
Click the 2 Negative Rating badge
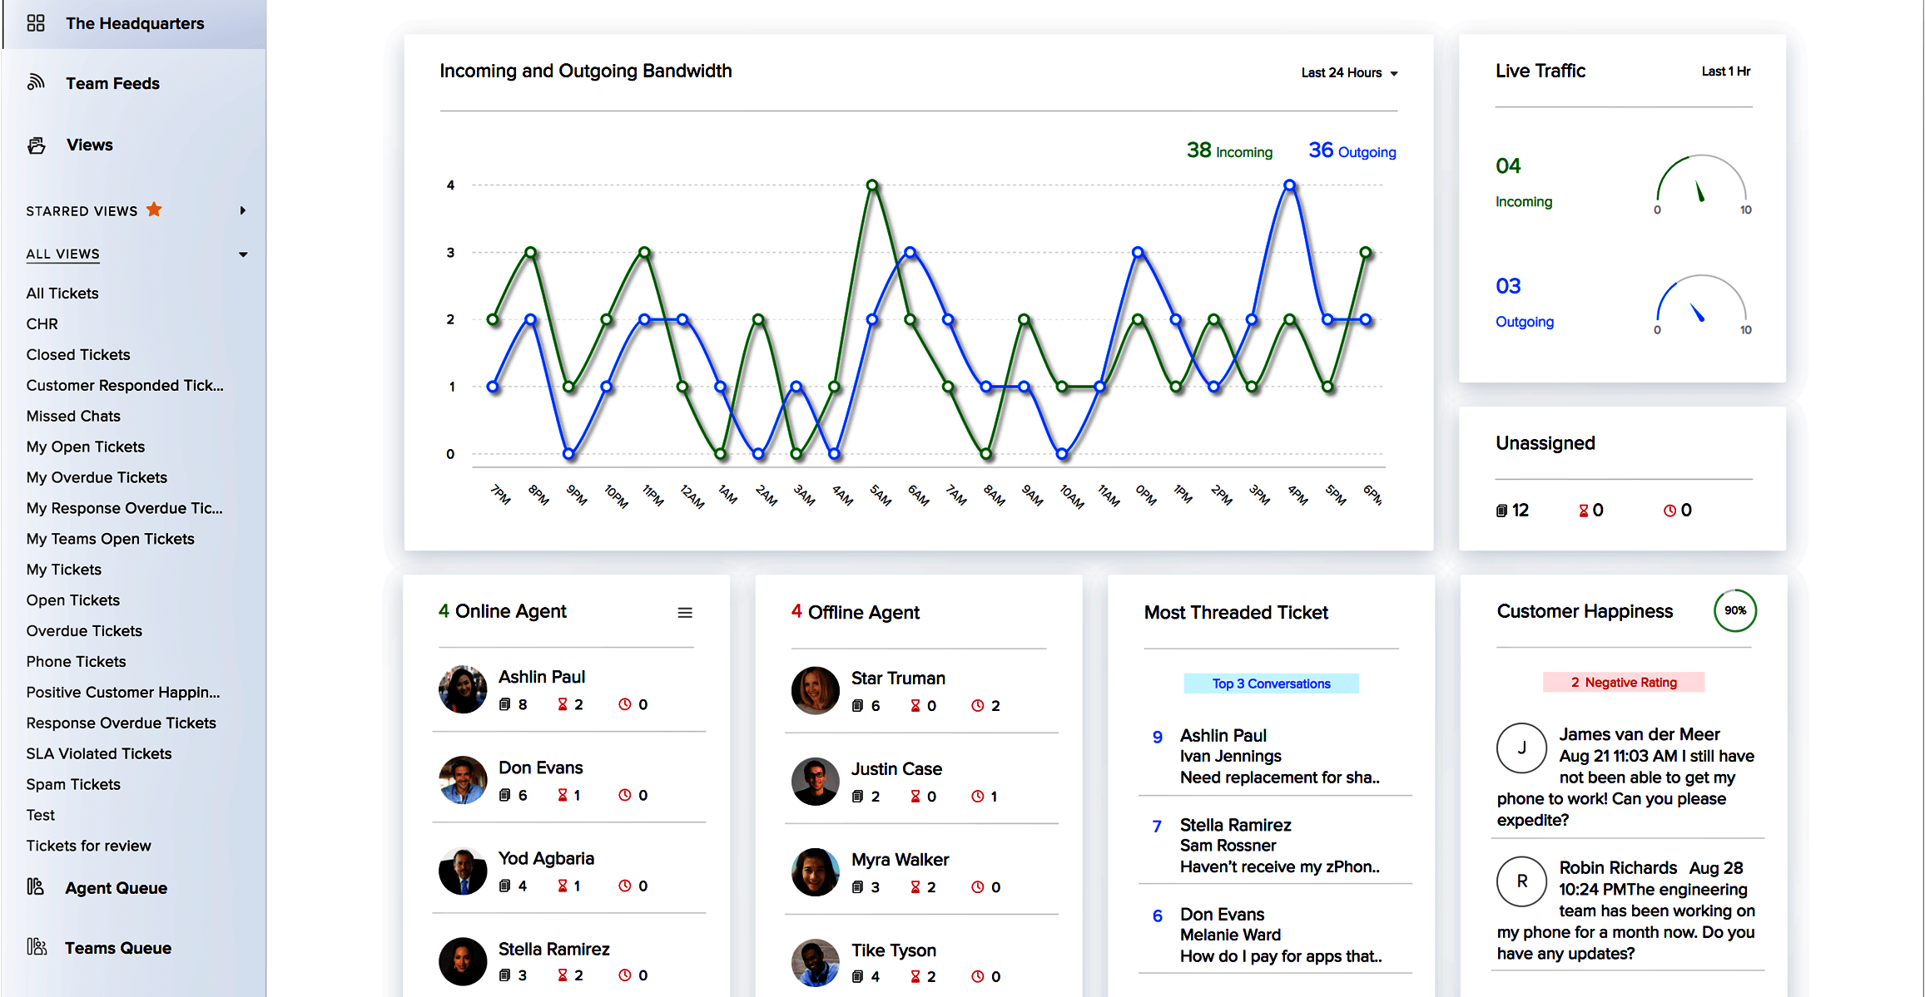(1624, 682)
